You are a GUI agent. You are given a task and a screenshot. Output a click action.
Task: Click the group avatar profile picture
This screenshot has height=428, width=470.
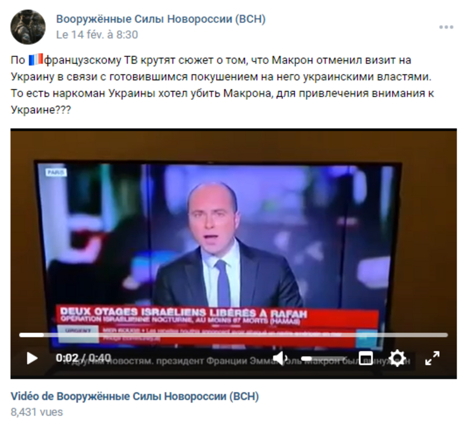click(x=28, y=27)
